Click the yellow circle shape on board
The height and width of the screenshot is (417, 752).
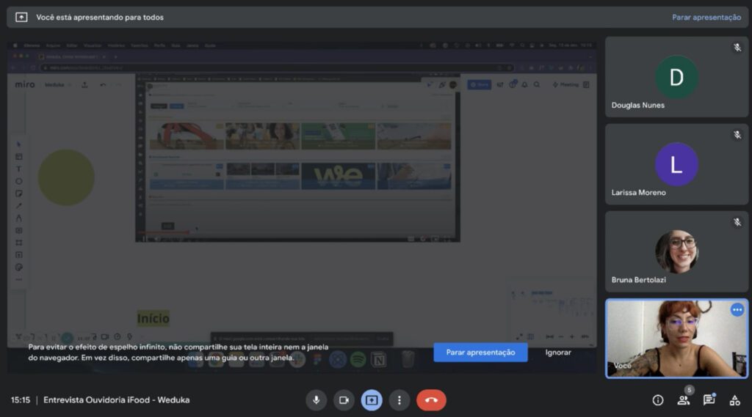point(66,177)
